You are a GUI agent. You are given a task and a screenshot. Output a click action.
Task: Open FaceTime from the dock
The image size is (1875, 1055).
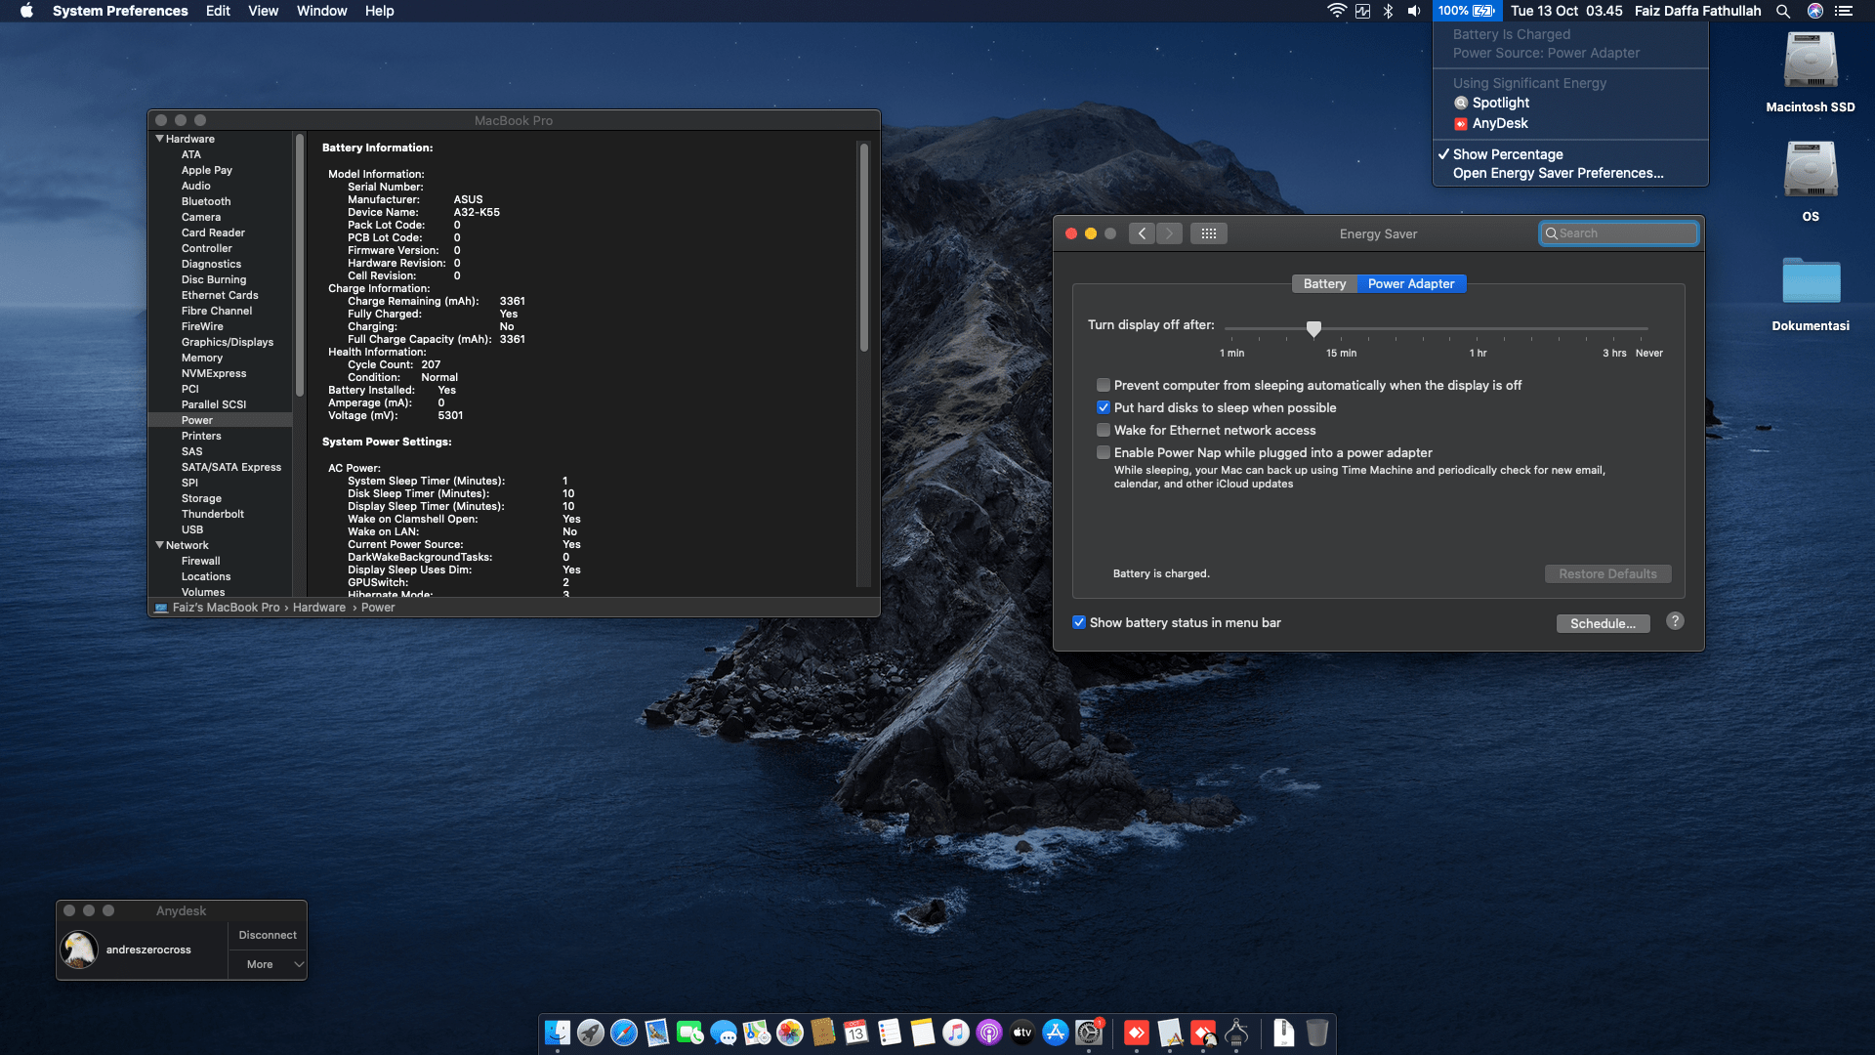690,1033
